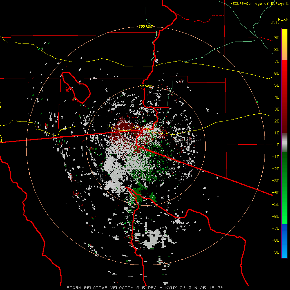Click the blue bottom segment of color bar
This screenshot has width=290, height=290.
(285, 241)
